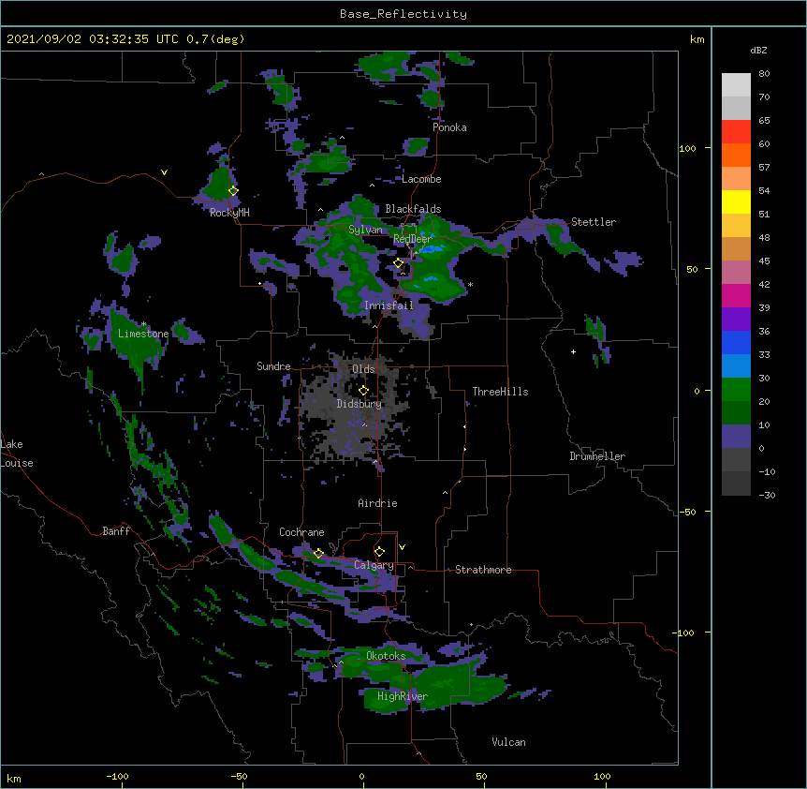Click the Okotoks city label

tap(386, 656)
